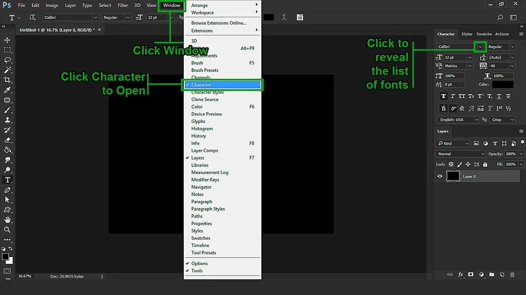Open the Normal blend mode dropdown
Image resolution: width=526 pixels, height=295 pixels.
[x=460, y=154]
